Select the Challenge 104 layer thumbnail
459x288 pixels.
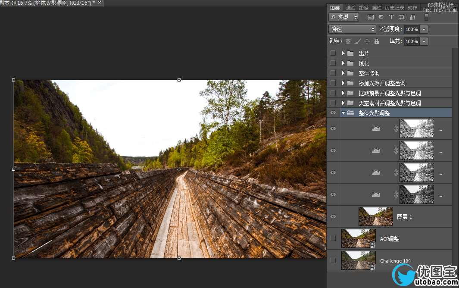pyautogui.click(x=358, y=260)
